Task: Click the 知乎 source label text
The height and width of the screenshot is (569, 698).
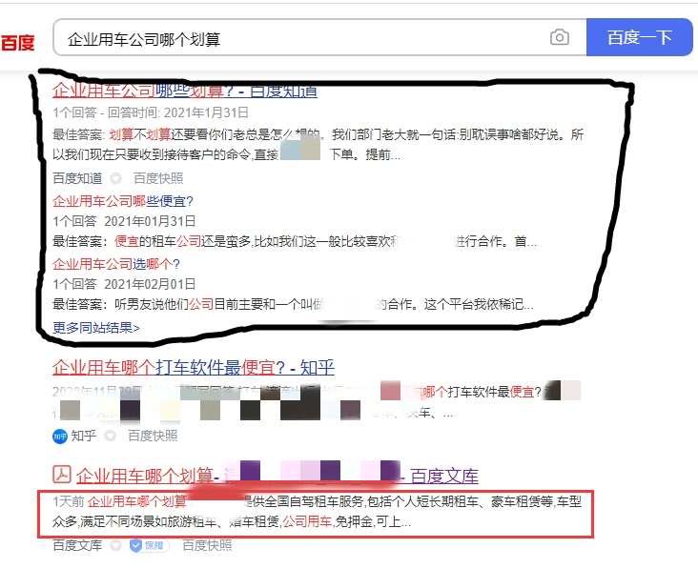Action: [x=84, y=436]
